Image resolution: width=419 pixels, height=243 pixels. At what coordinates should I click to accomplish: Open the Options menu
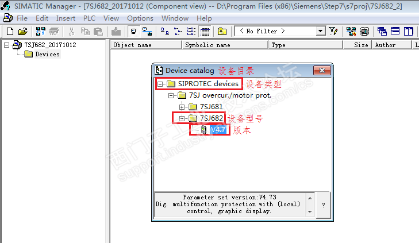(140, 18)
